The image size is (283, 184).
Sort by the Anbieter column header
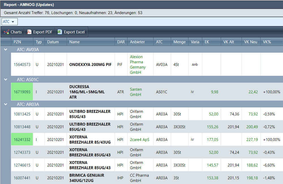[x=140, y=42]
